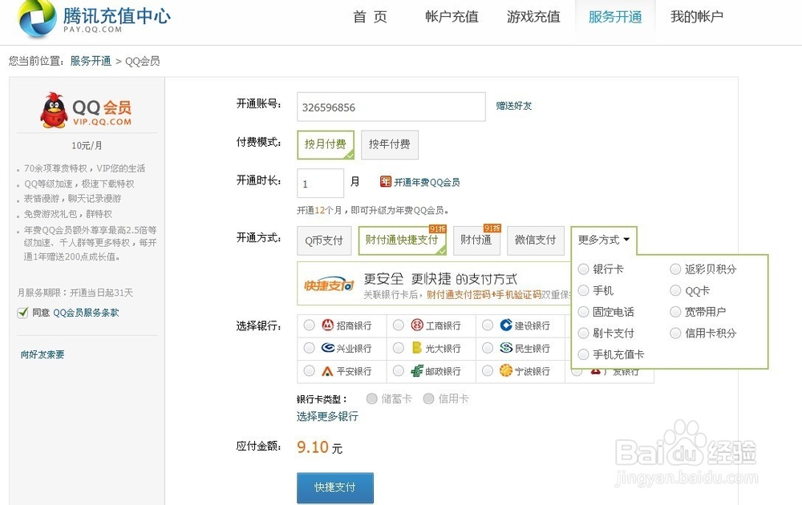
Task: Select 微信支付 payment method
Action: [x=536, y=240]
